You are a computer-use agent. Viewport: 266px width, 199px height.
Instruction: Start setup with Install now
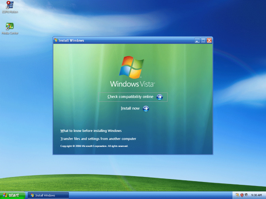click(130, 108)
